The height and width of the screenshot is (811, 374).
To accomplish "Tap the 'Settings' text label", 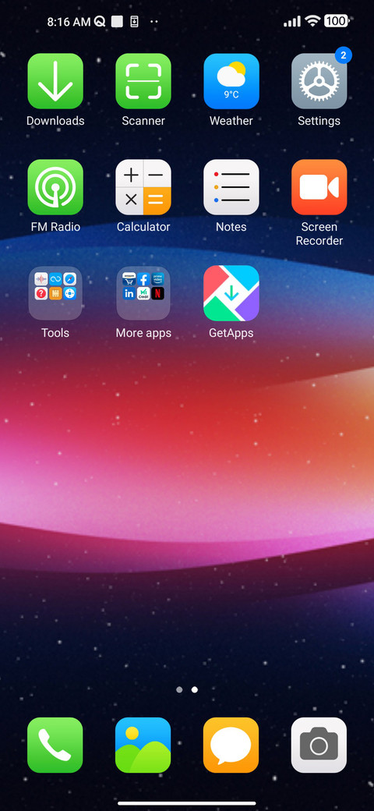I will pos(319,121).
